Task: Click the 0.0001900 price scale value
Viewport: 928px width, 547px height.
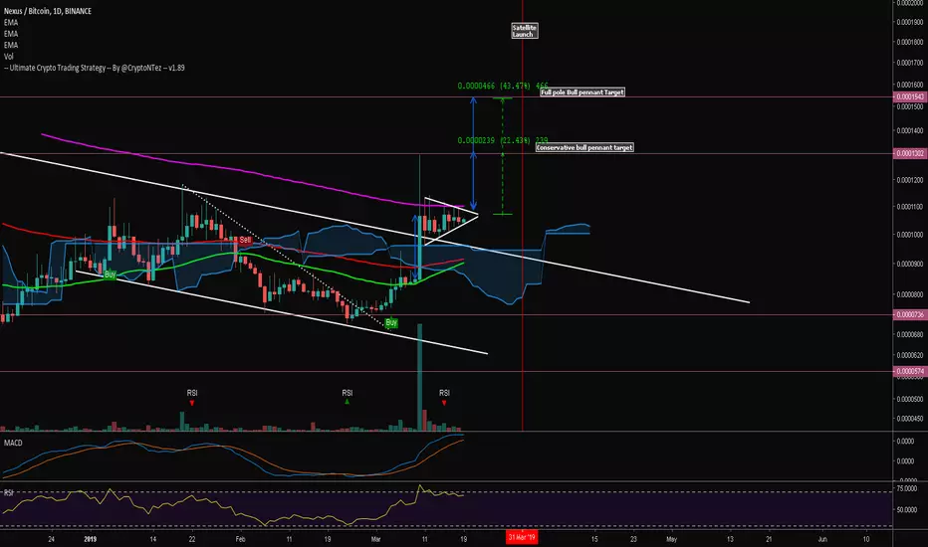Action: tap(910, 23)
